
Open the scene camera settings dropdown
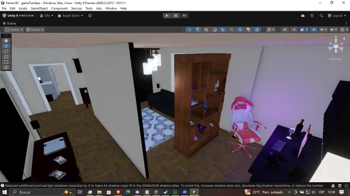tap(334, 30)
